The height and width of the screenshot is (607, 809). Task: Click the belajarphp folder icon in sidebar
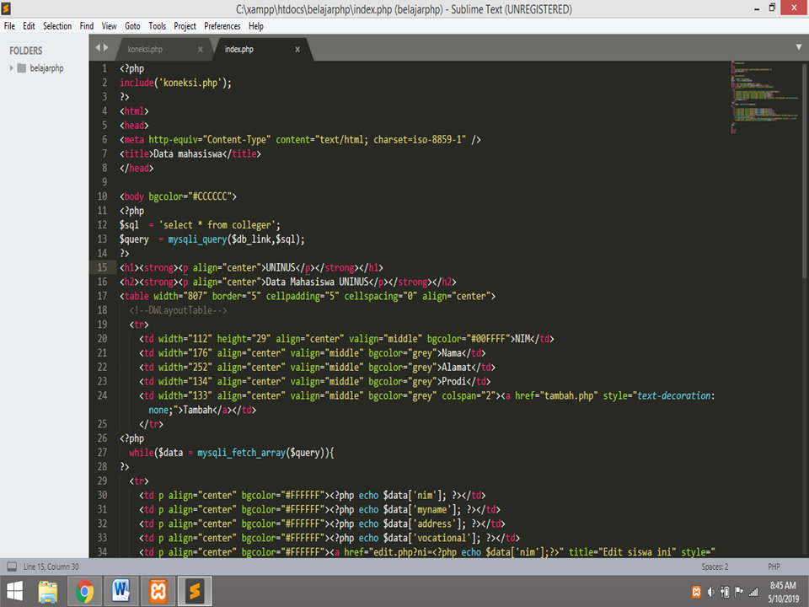coord(21,67)
